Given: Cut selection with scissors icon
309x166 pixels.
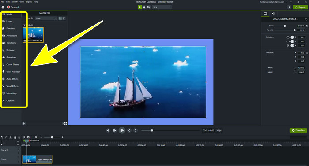Looking at the screenshot, I should click(11, 137).
